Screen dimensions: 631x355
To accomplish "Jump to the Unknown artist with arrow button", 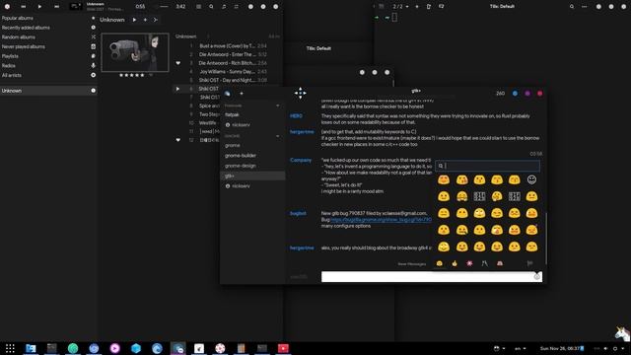I will pyautogui.click(x=156, y=20).
